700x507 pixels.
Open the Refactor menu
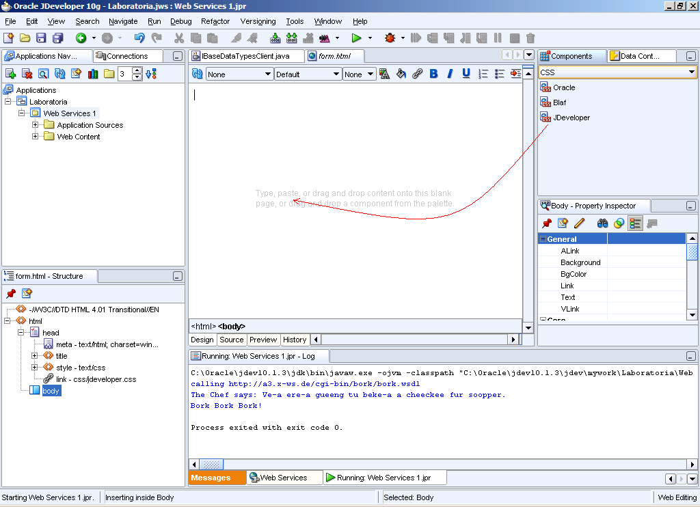click(215, 21)
